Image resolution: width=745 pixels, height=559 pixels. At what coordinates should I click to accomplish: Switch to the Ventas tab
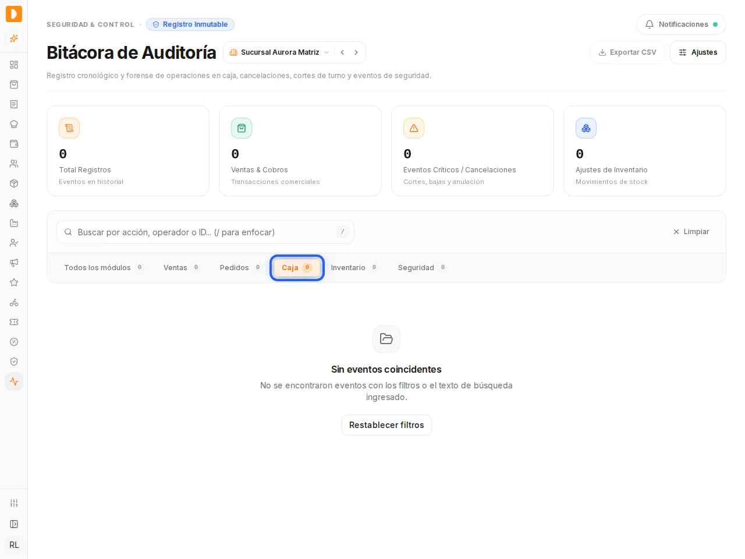[x=181, y=268]
